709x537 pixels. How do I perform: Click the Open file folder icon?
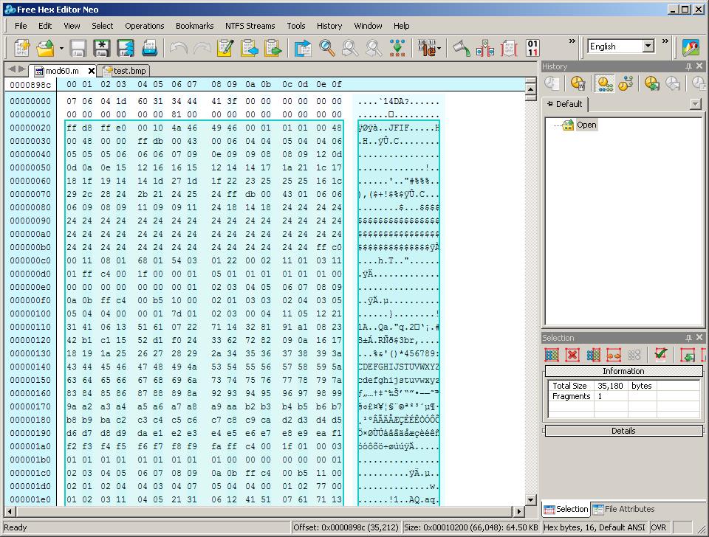(x=45, y=47)
